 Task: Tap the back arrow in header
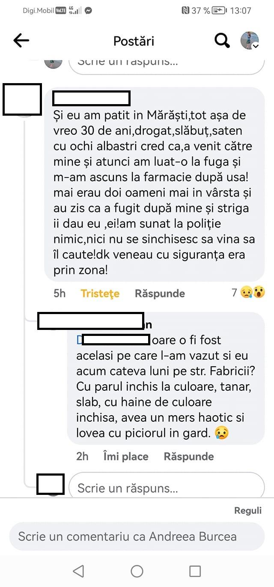21,41
